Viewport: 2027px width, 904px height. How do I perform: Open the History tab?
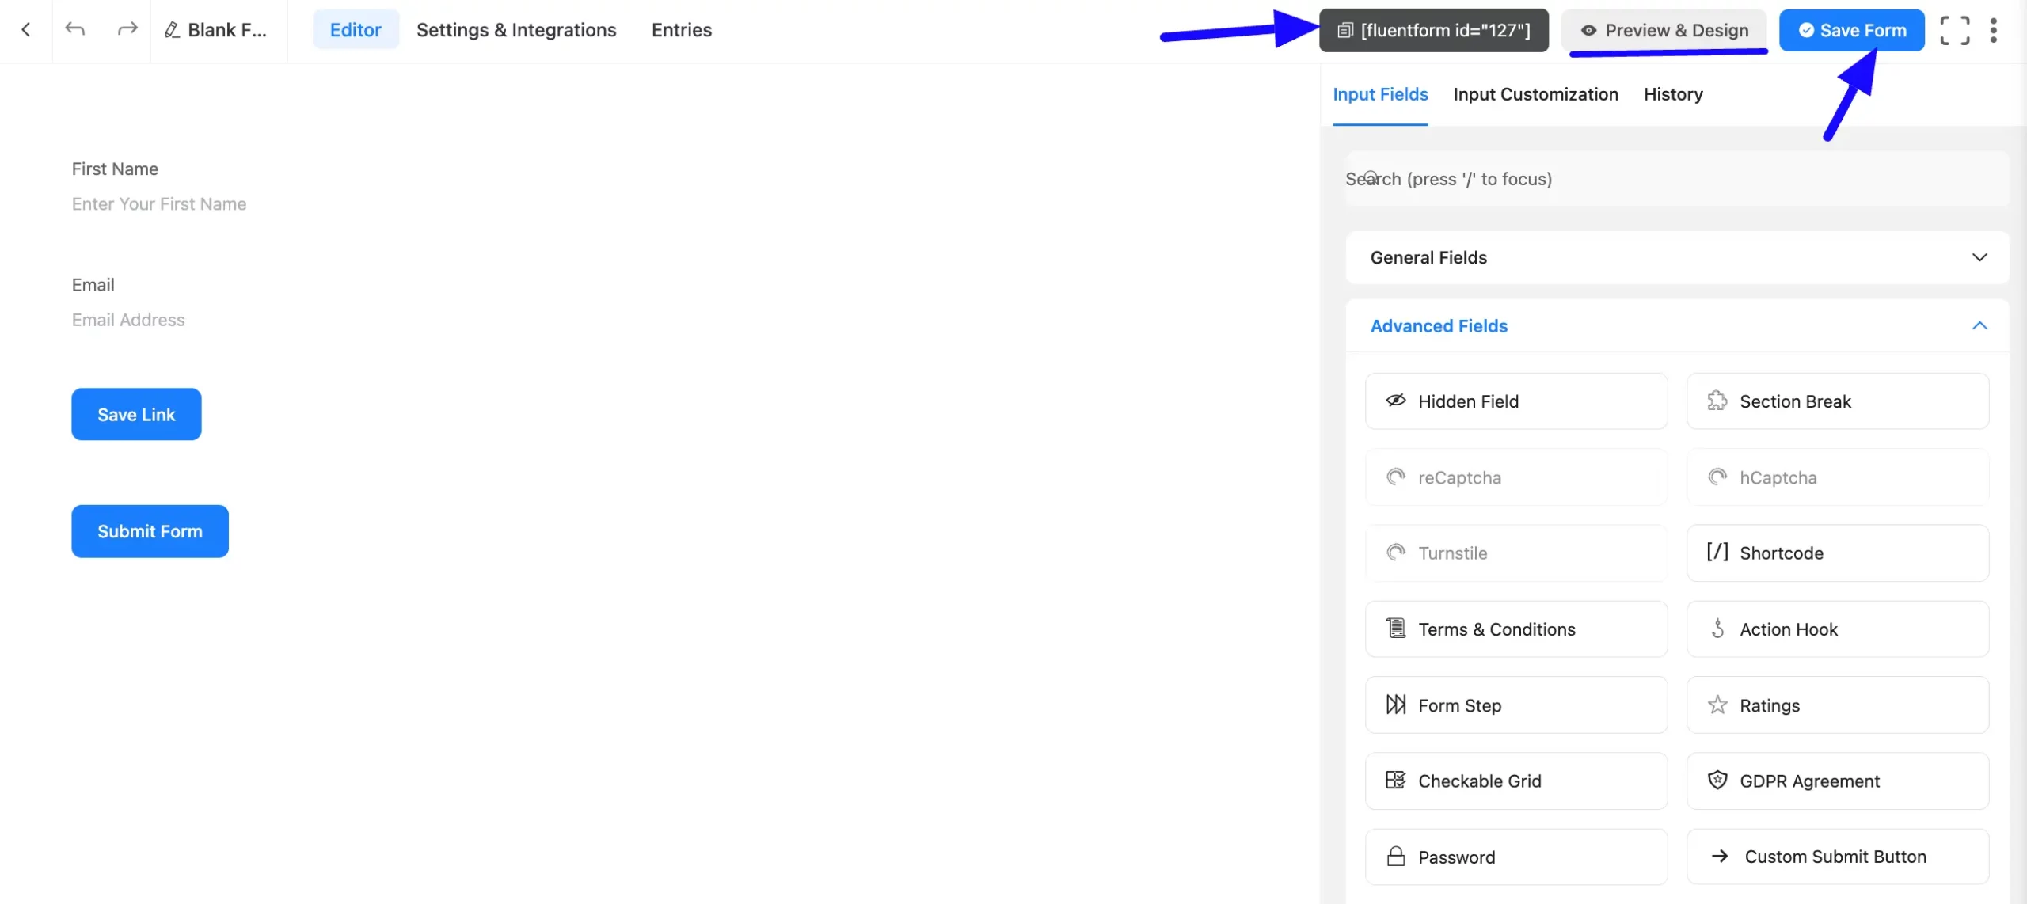click(x=1672, y=94)
